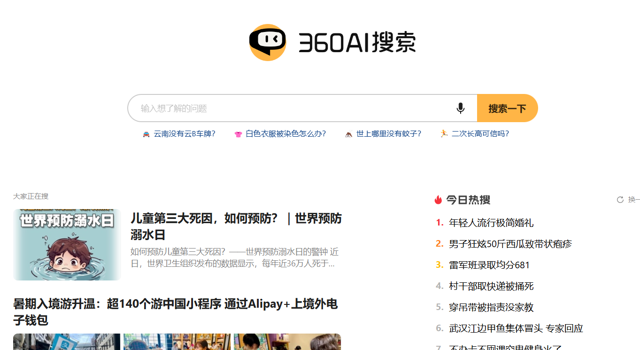This screenshot has width=640, height=350.
Task: Open hot search 穿吊带被指责没家教
Action: pyautogui.click(x=491, y=307)
